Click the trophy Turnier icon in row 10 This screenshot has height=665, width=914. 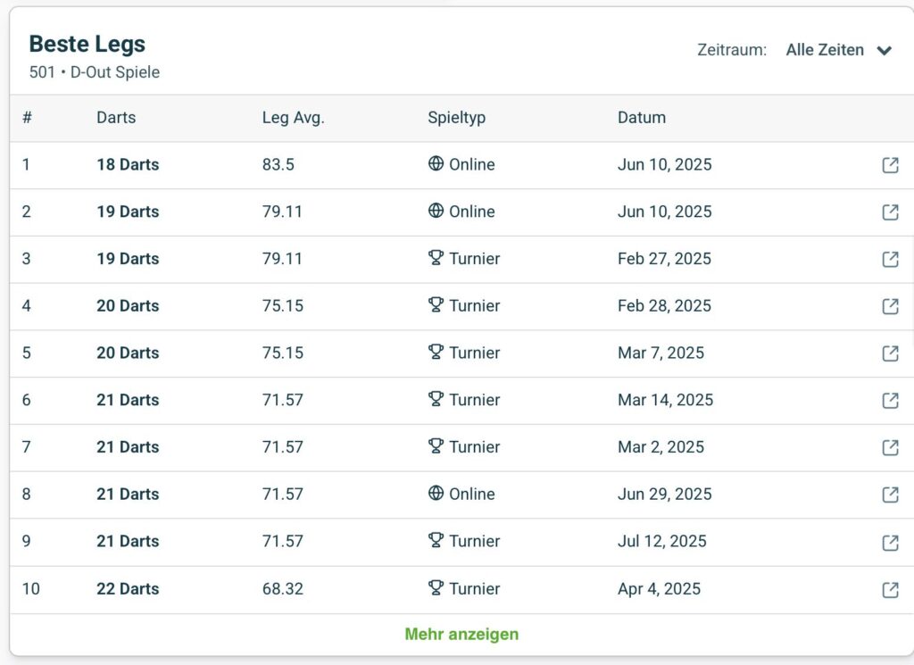click(x=436, y=588)
